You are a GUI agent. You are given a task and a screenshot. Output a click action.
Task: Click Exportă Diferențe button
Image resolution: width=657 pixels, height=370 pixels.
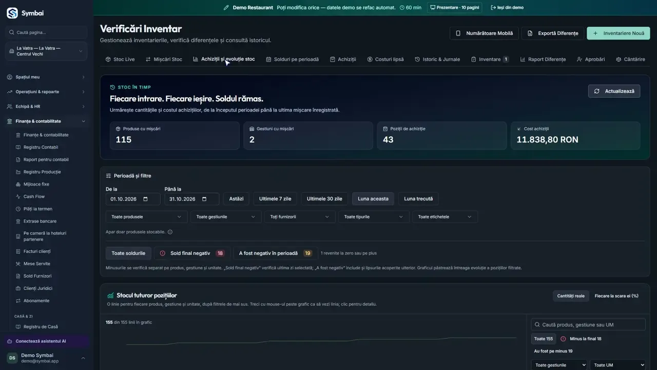[553, 33]
